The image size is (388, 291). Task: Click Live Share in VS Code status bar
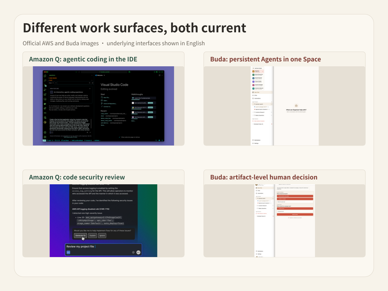pyautogui.click(x=65, y=140)
